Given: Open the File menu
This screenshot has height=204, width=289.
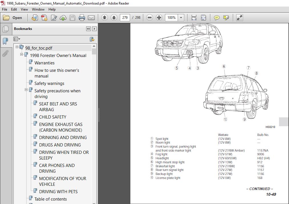Looking at the screenshot, I should coord(5,9).
